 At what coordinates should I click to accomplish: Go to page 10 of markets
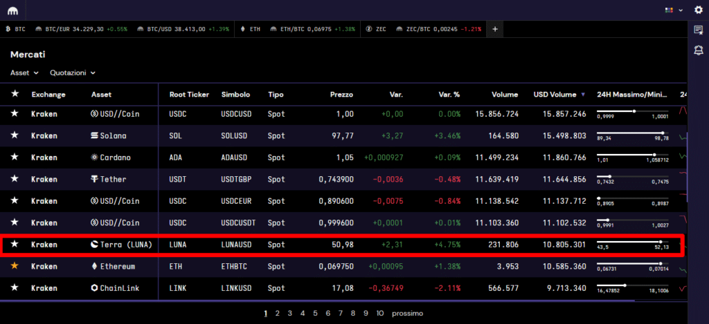(x=380, y=313)
